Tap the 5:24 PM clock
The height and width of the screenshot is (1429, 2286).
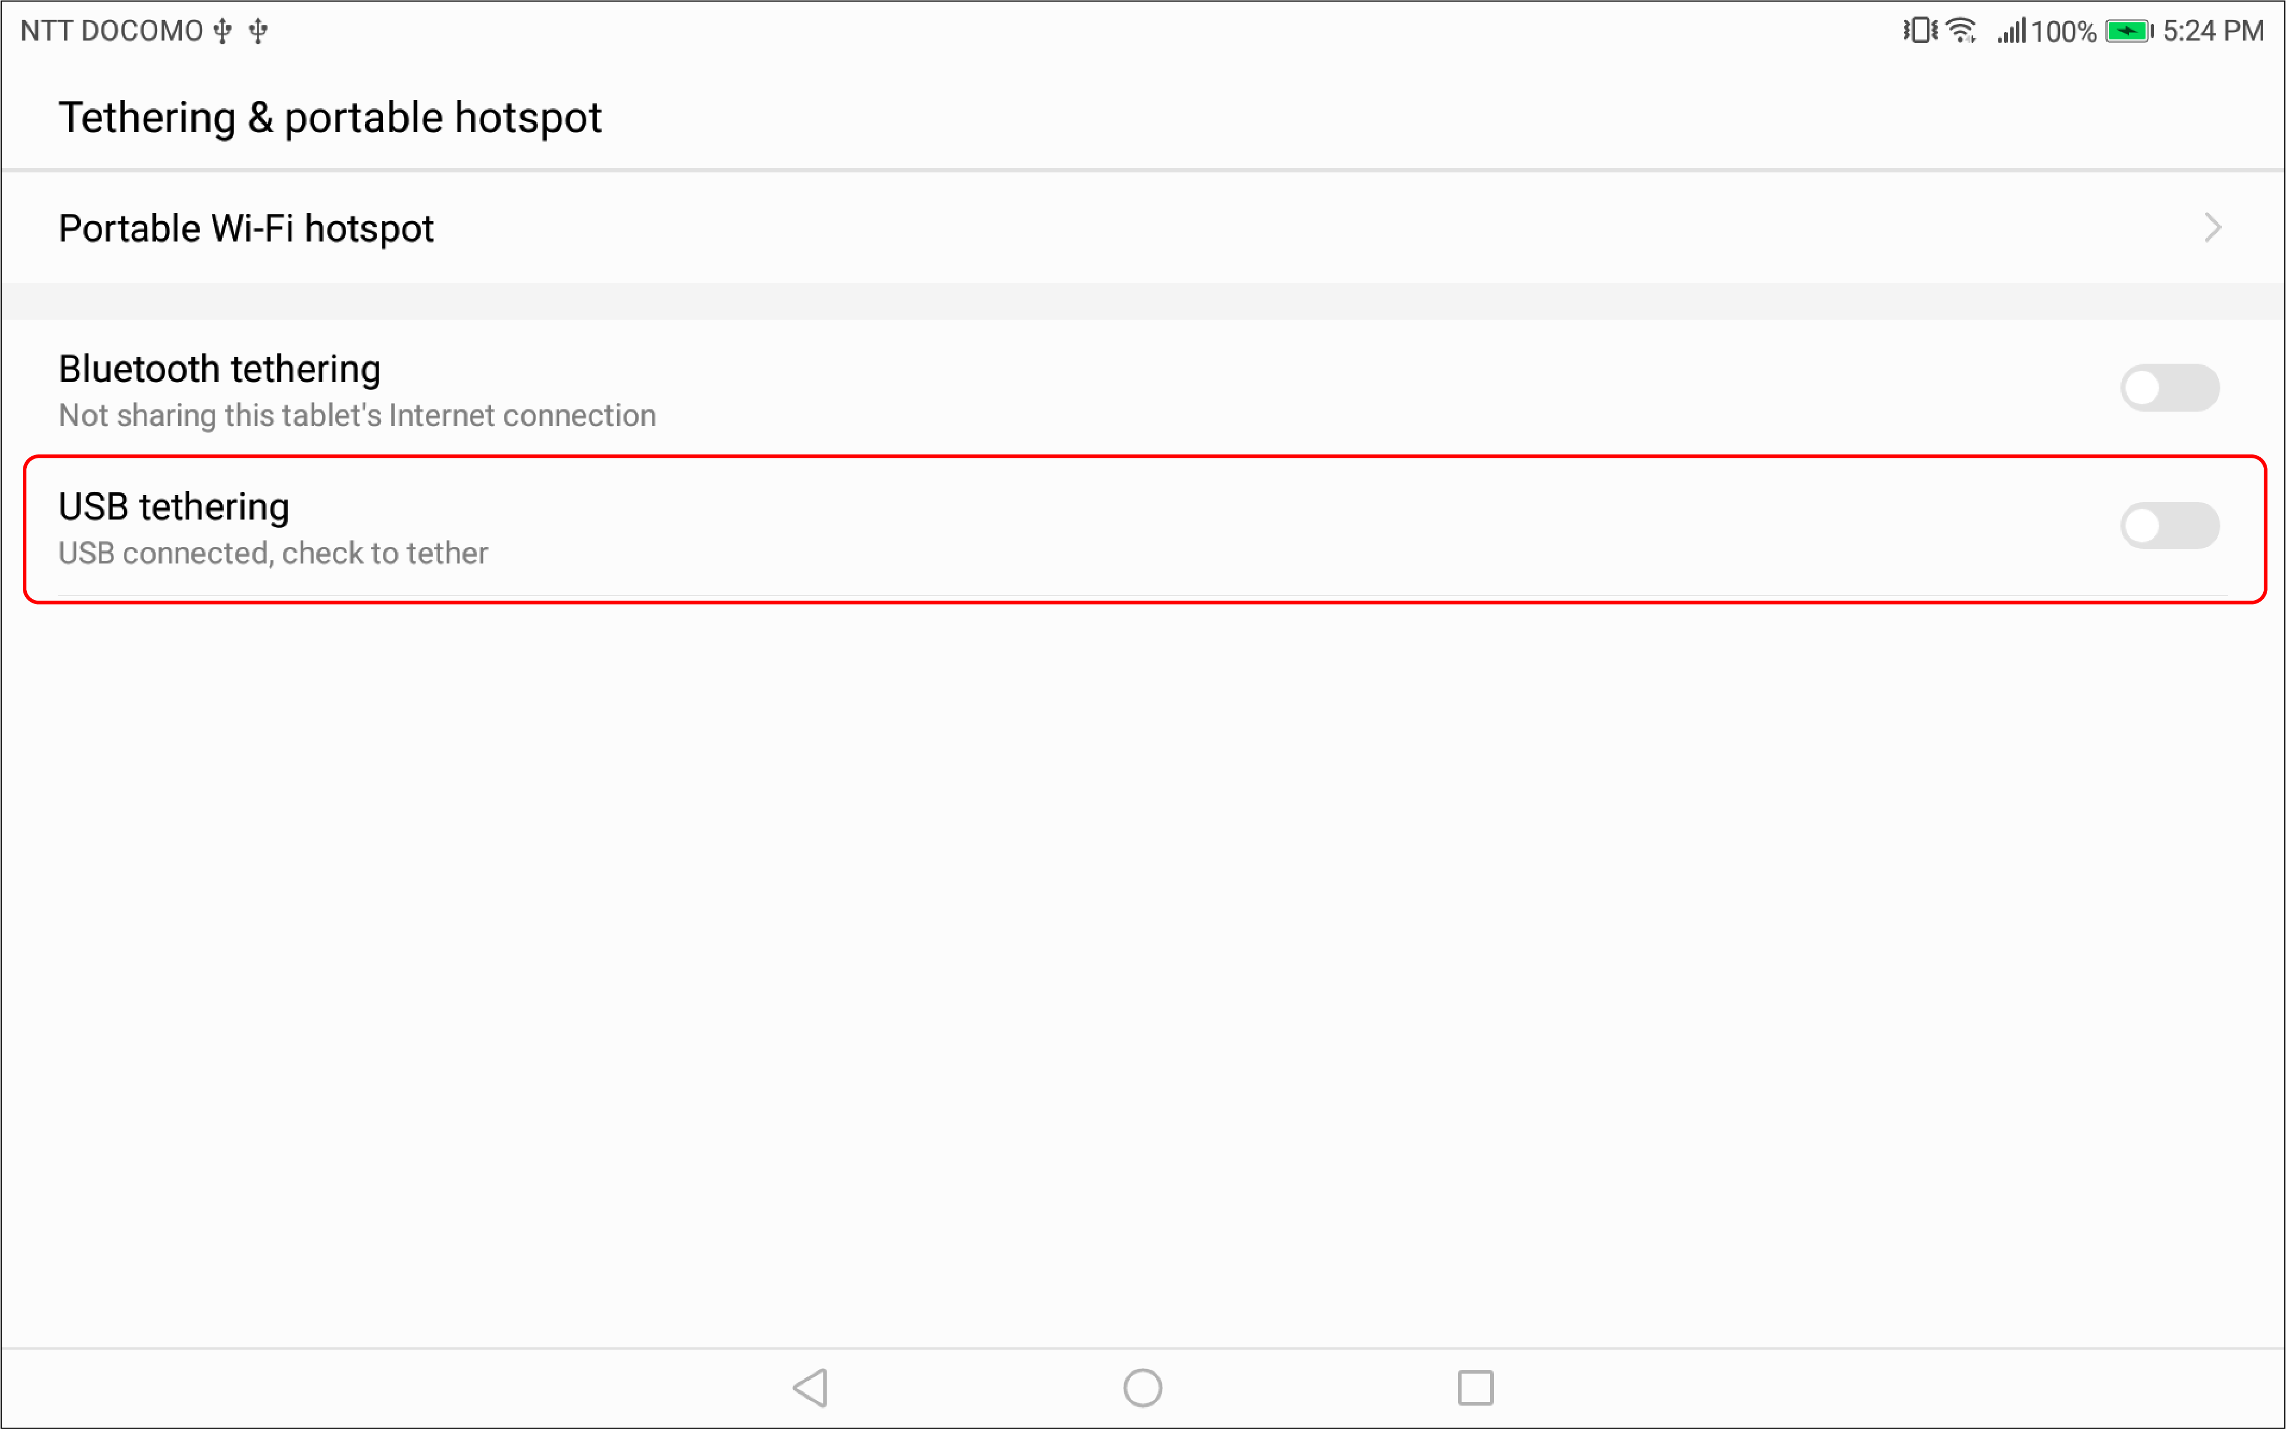coord(2213,31)
